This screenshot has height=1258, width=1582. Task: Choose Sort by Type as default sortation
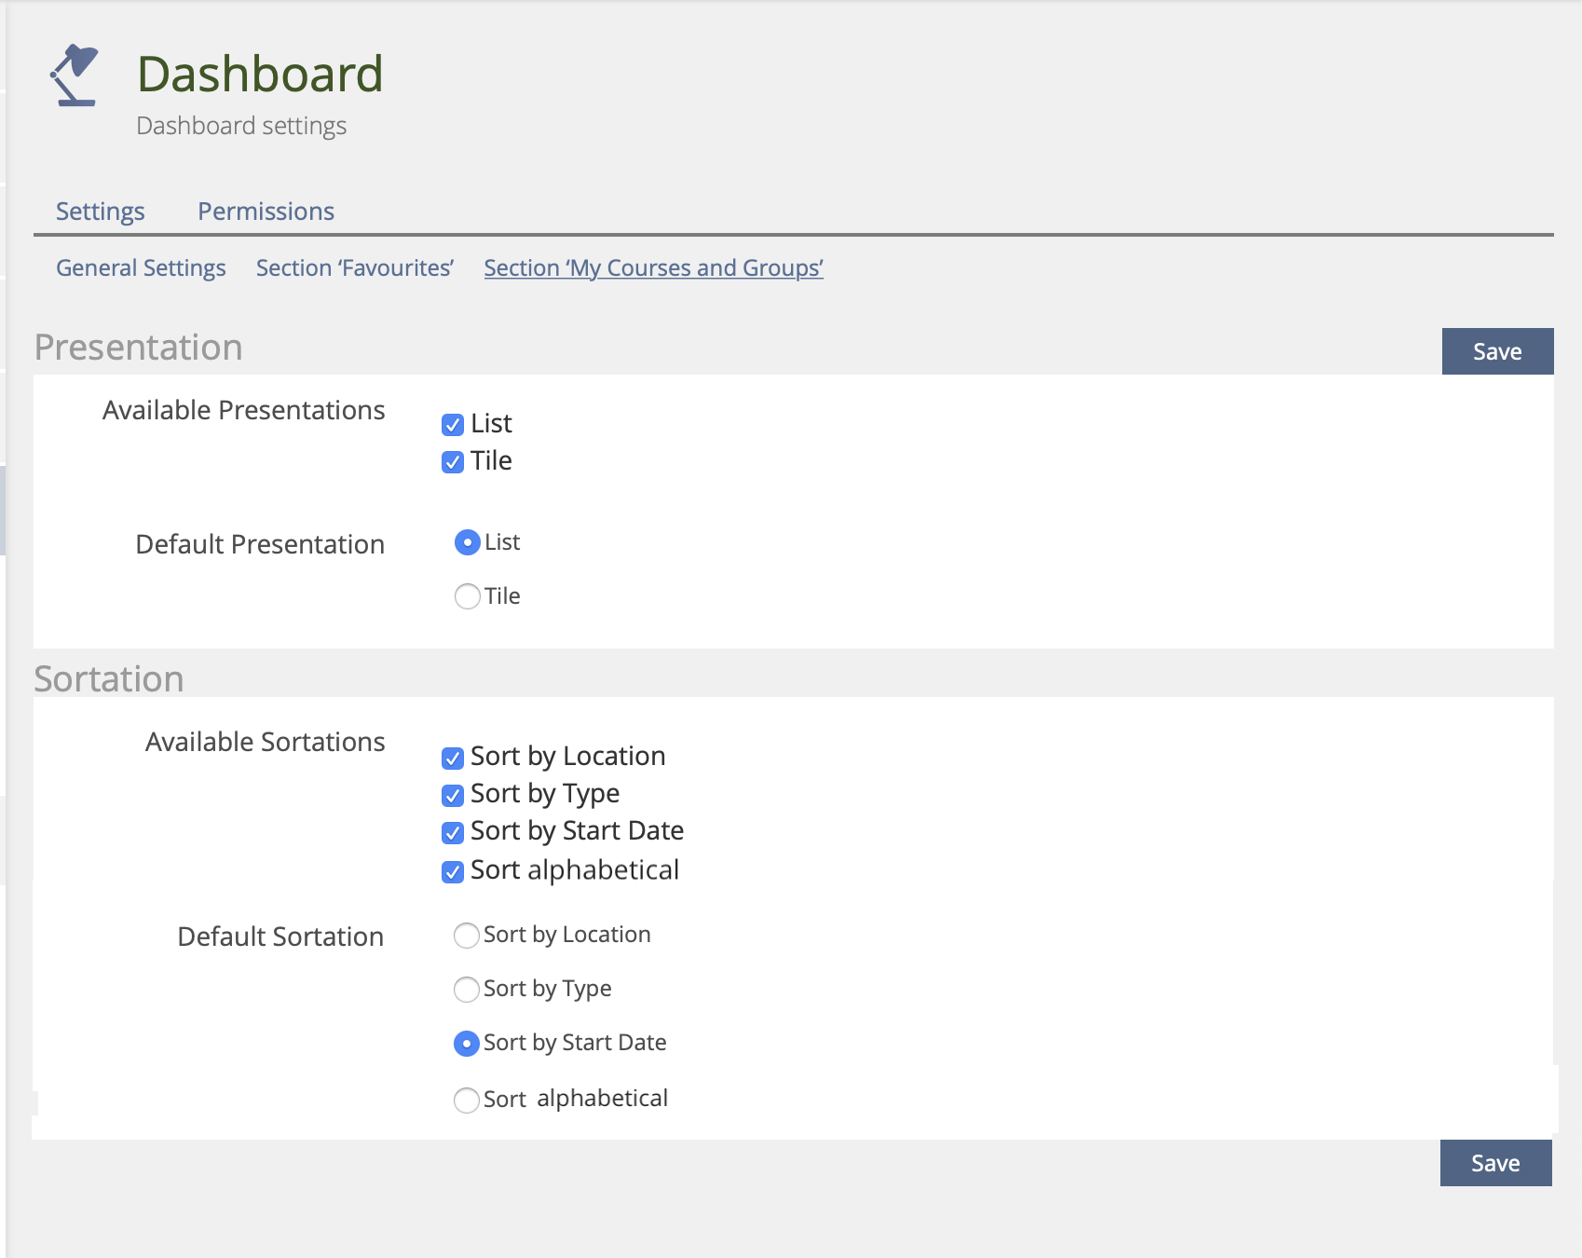pos(467,989)
